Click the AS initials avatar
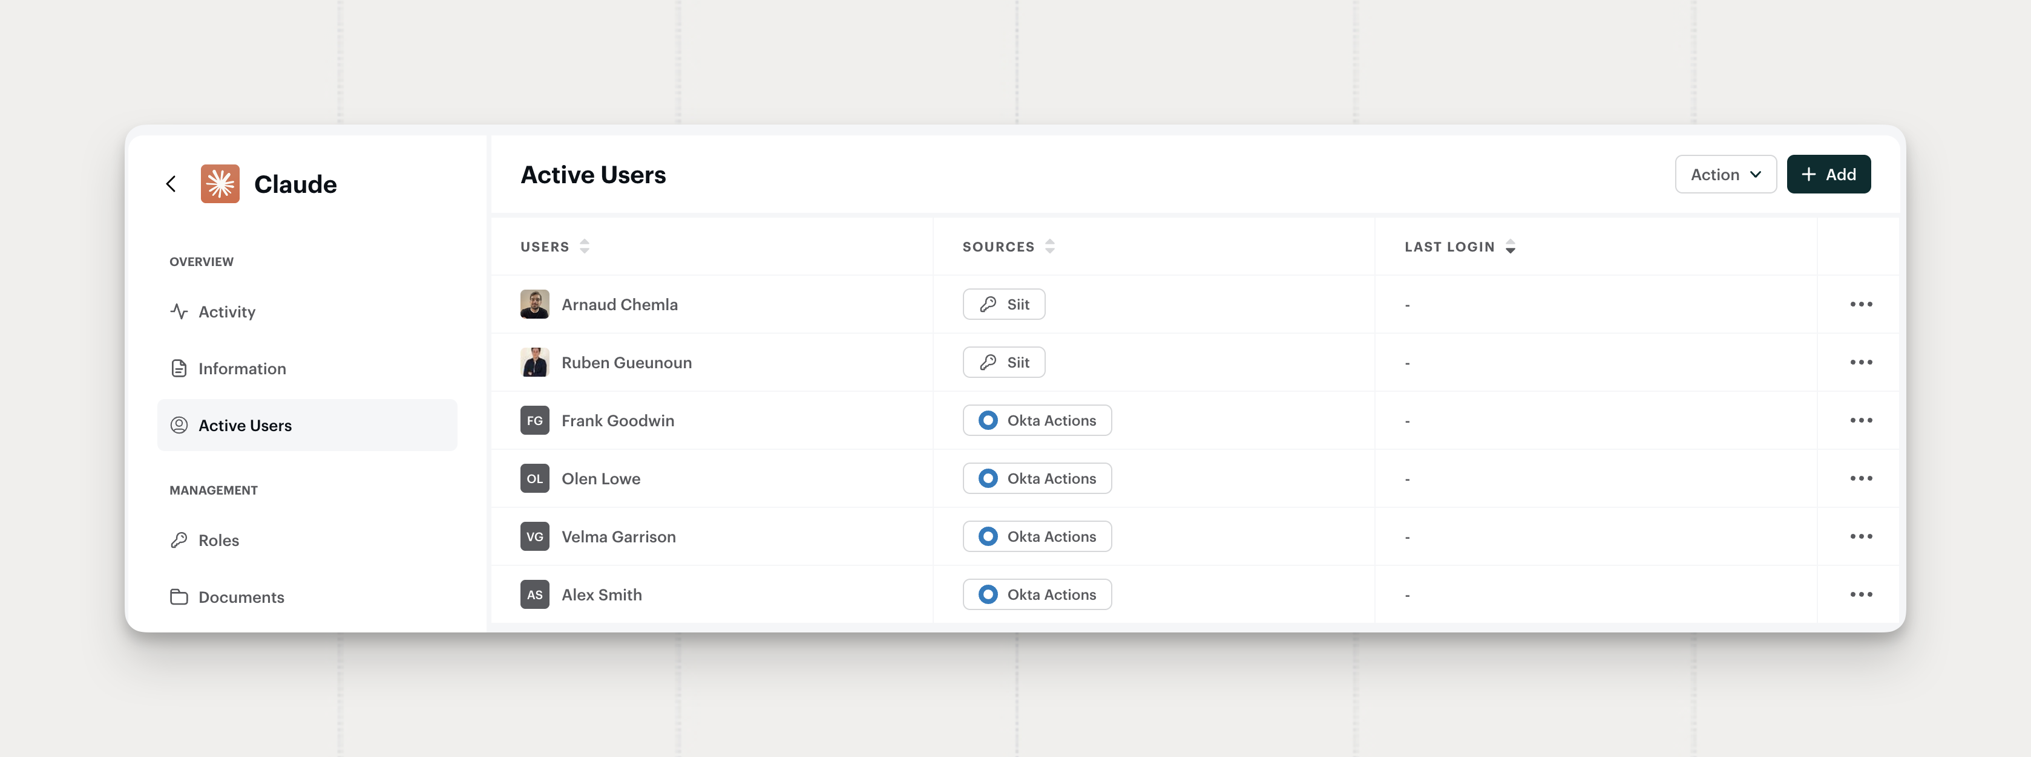Viewport: 2031px width, 757px height. pyautogui.click(x=534, y=595)
